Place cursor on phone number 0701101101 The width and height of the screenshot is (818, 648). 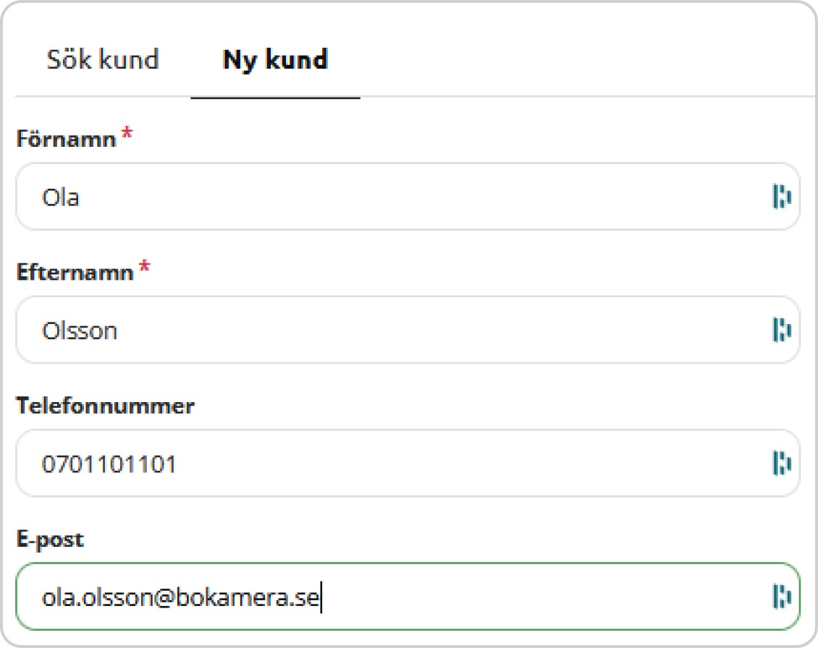click(109, 464)
